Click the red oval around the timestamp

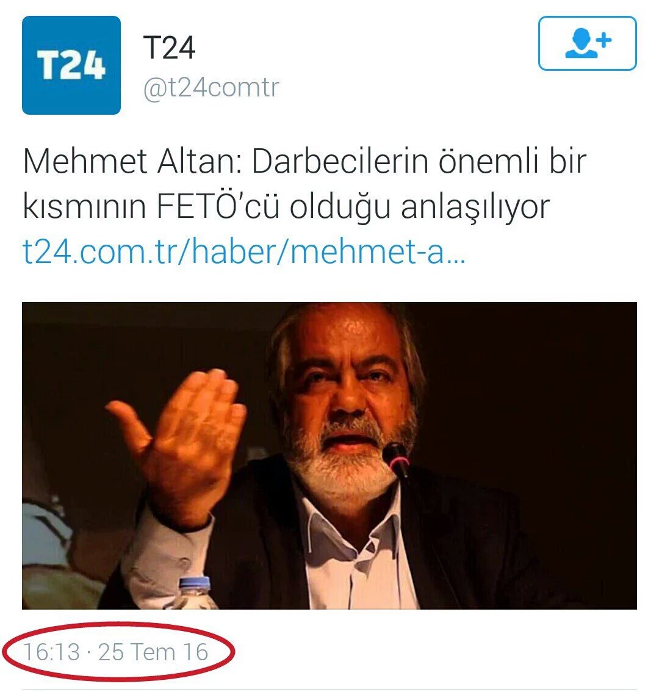point(117,651)
